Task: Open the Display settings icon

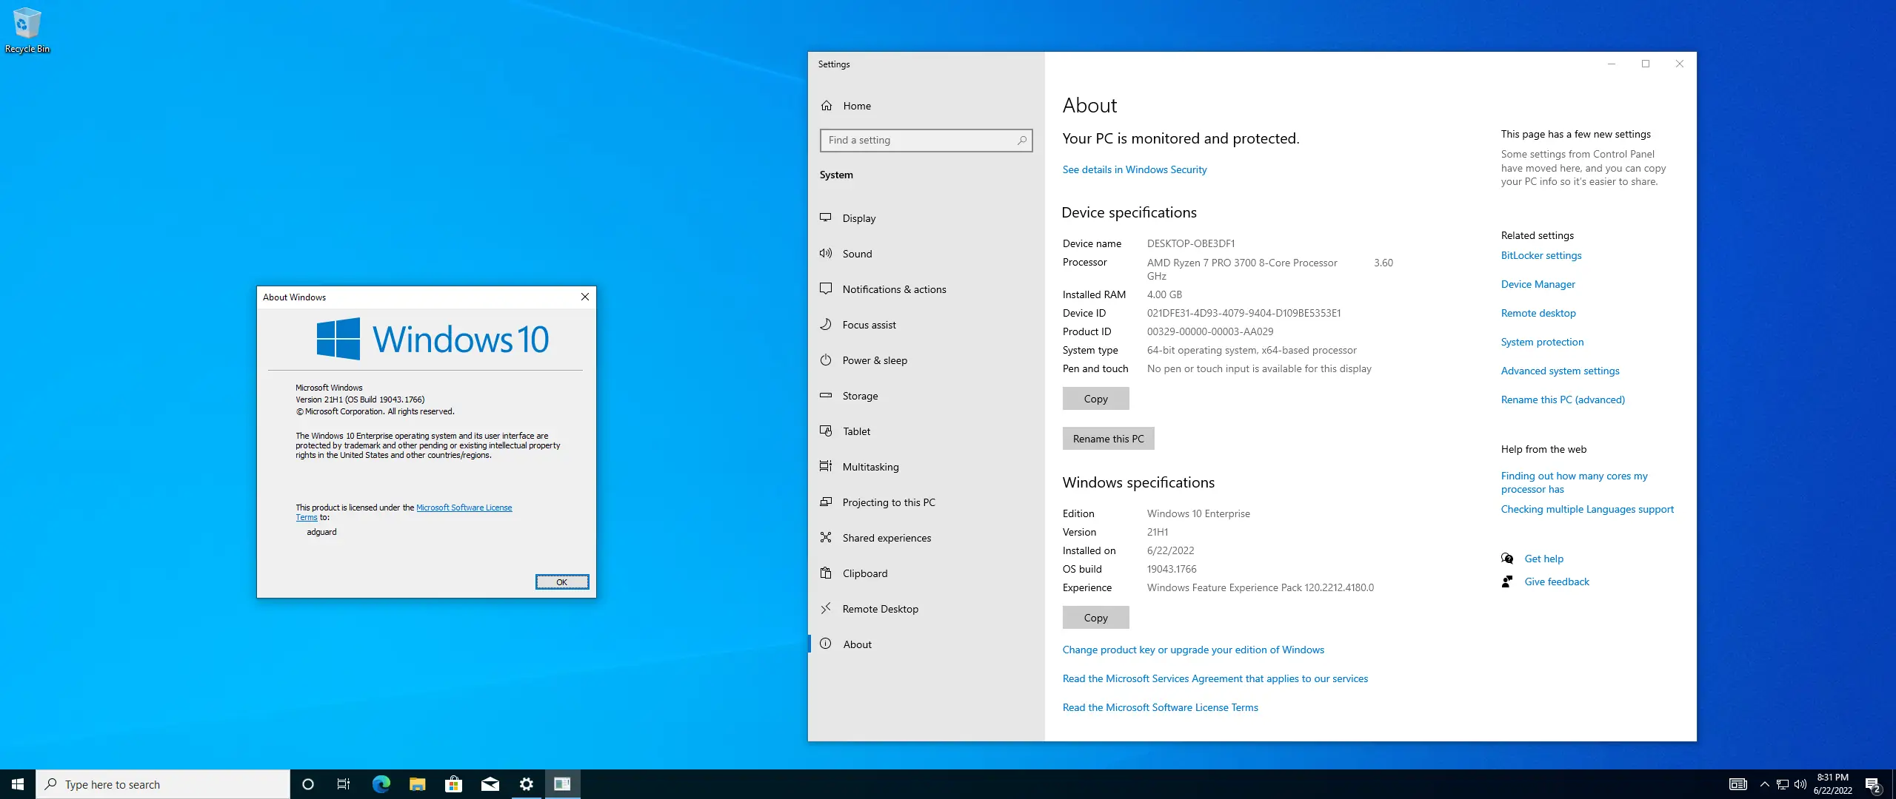Action: coord(826,218)
